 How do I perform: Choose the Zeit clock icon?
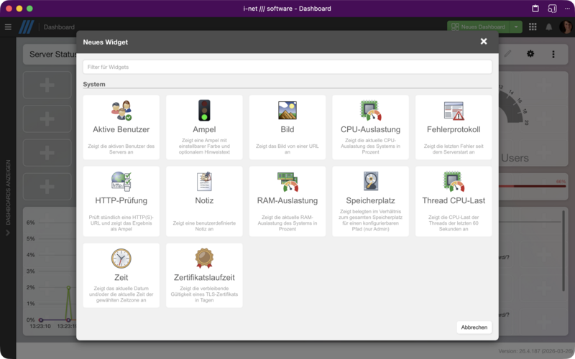coord(121,258)
